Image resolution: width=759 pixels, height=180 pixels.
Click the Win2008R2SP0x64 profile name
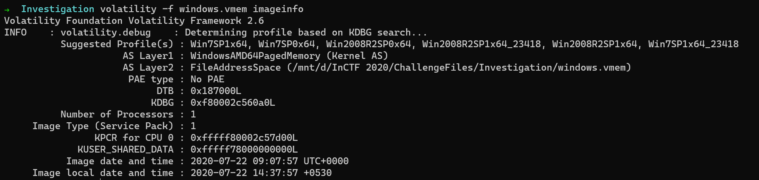[x=368, y=44]
